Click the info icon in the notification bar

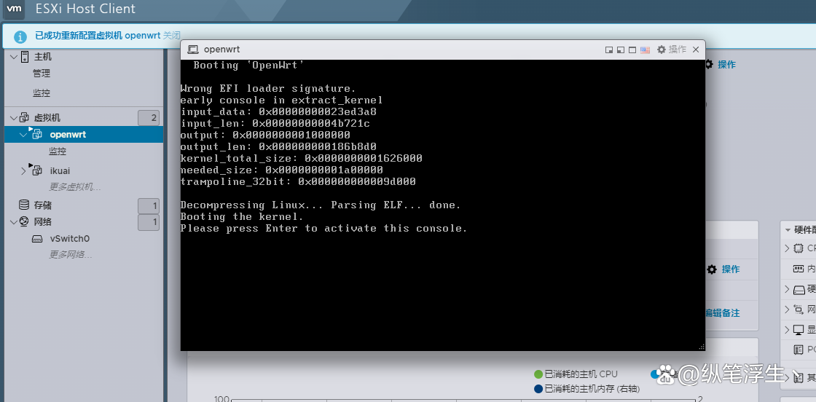point(20,36)
